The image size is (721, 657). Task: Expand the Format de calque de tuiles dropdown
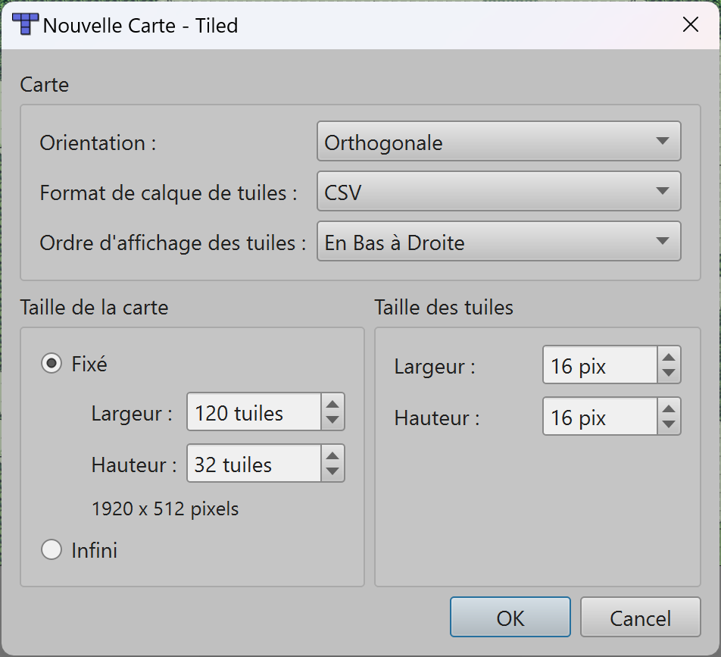(x=498, y=192)
